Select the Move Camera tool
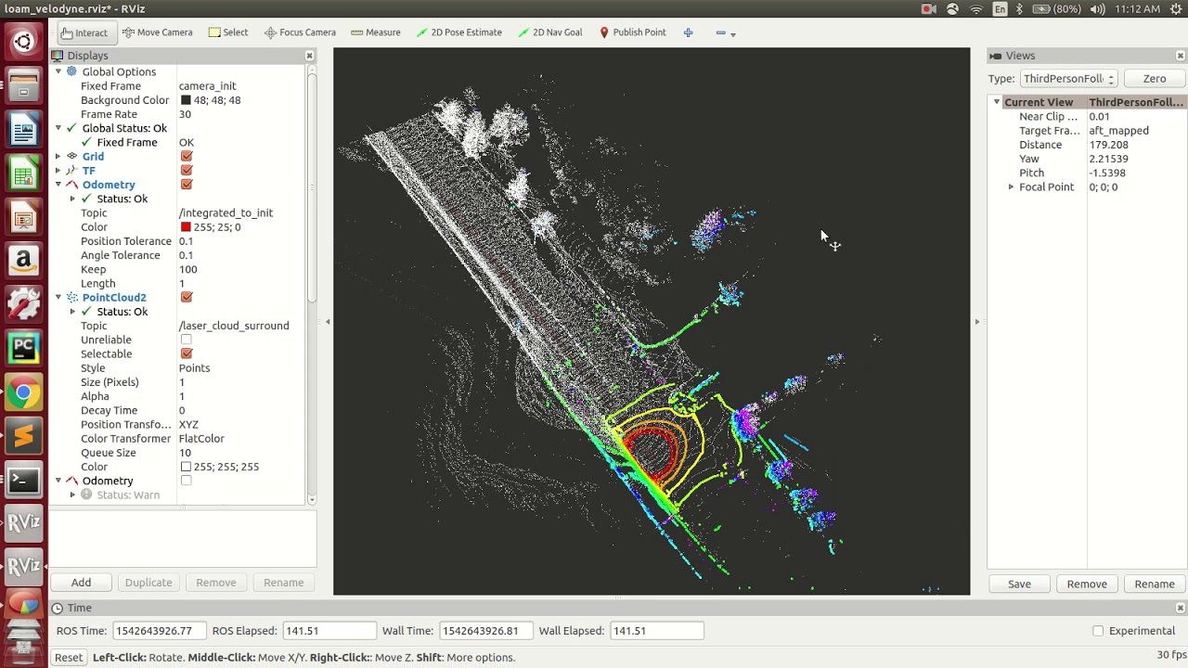The height and width of the screenshot is (668, 1188). [x=157, y=32]
